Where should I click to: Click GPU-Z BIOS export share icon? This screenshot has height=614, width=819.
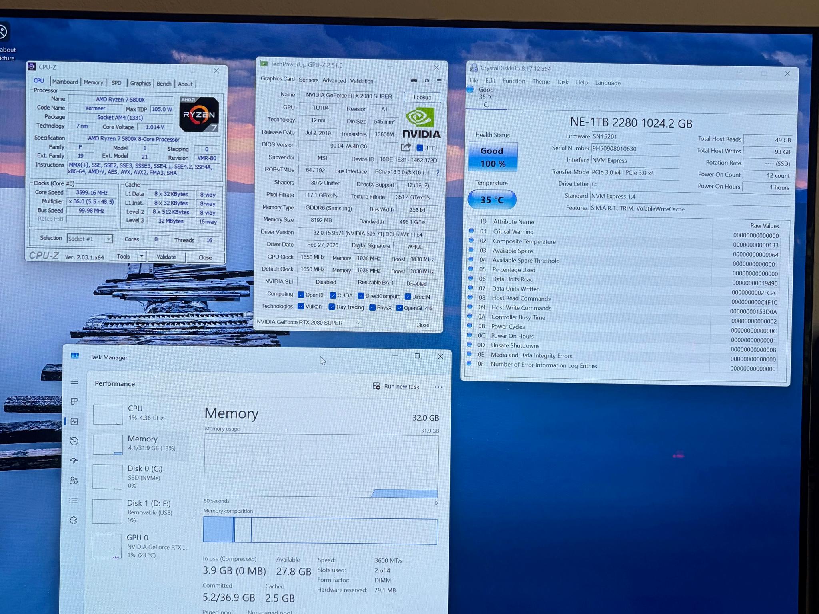click(x=406, y=147)
